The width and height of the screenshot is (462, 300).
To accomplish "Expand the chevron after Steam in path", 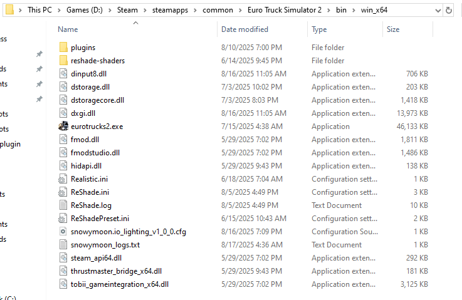I will tap(145, 10).
